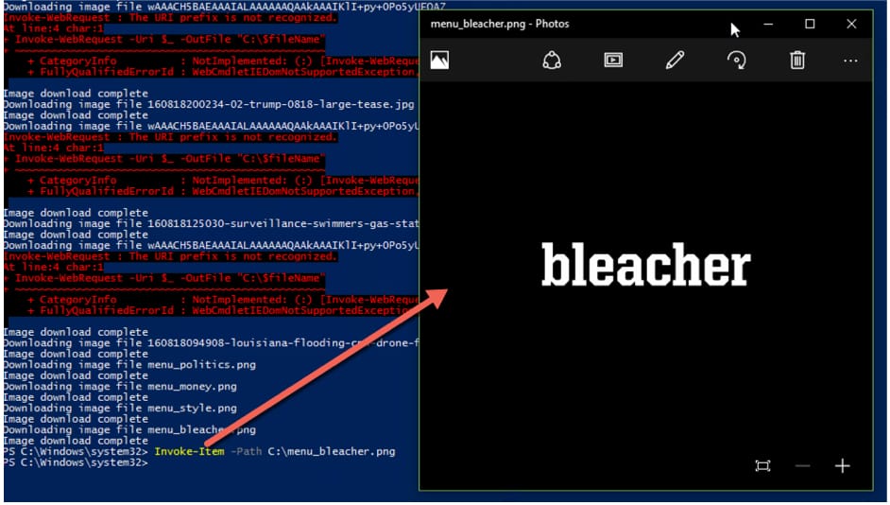Delete the photo using the trash icon
The height and width of the screenshot is (505, 890).
(x=797, y=61)
